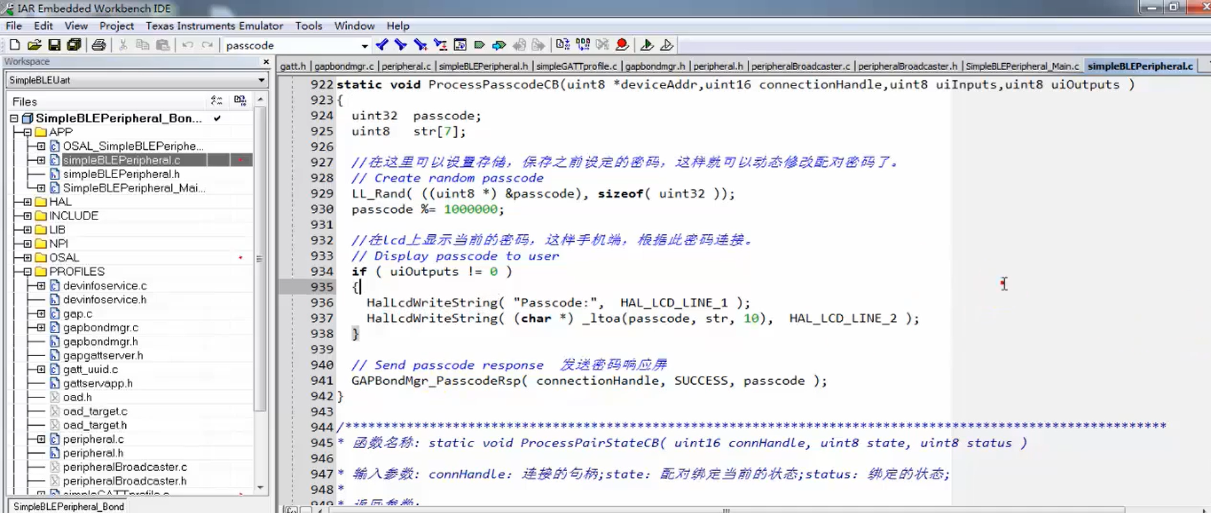Image resolution: width=1211 pixels, height=513 pixels.
Task: Switch to the SimpleBLEPeripheral_Main.c tab
Action: tap(1022, 66)
